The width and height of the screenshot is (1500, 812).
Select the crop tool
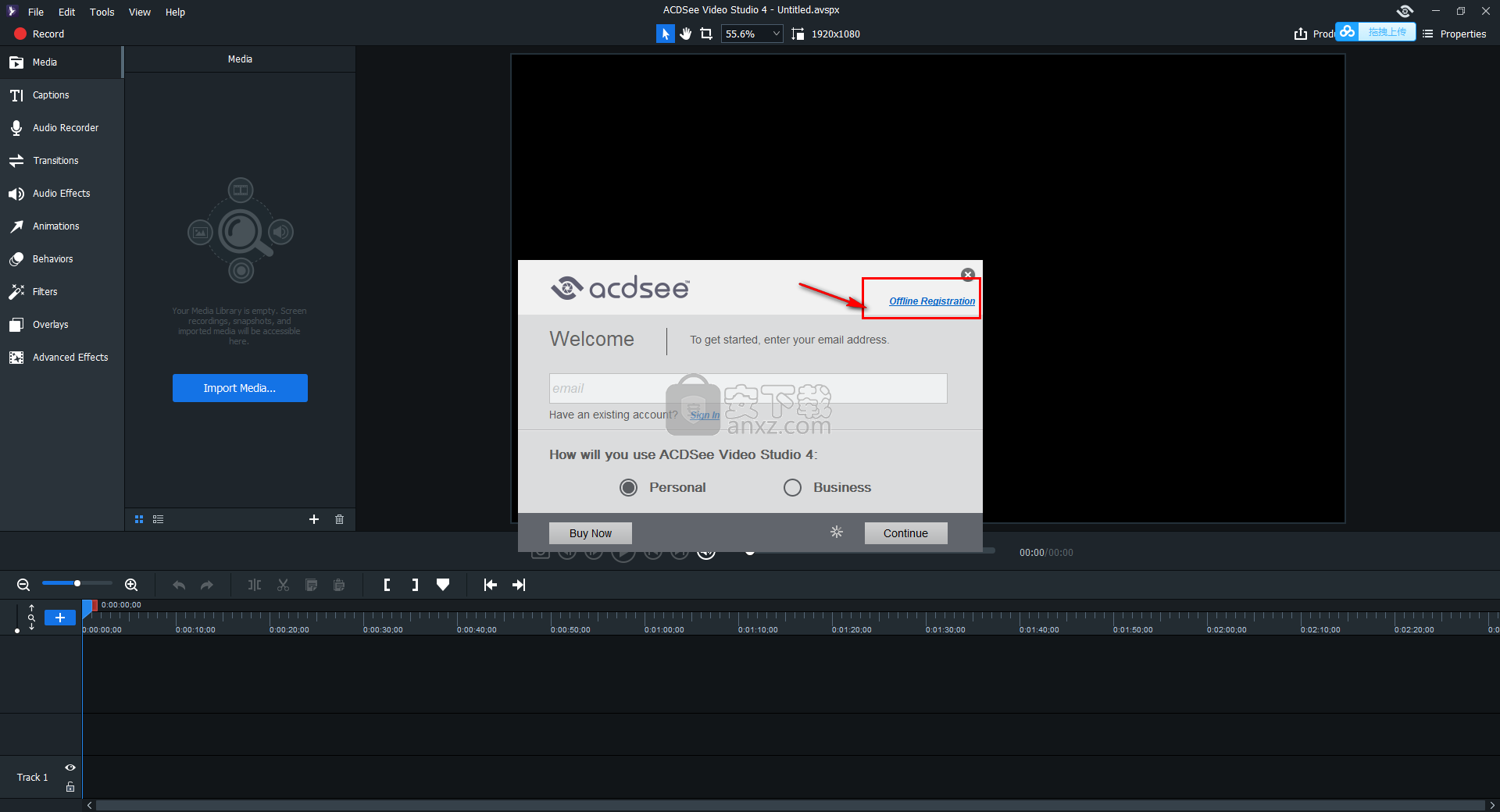click(x=706, y=34)
